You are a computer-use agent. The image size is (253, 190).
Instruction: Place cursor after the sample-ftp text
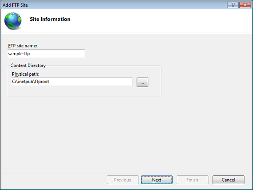30,54
